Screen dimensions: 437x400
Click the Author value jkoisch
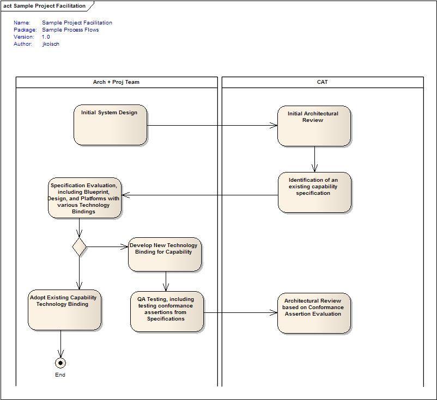coord(51,44)
